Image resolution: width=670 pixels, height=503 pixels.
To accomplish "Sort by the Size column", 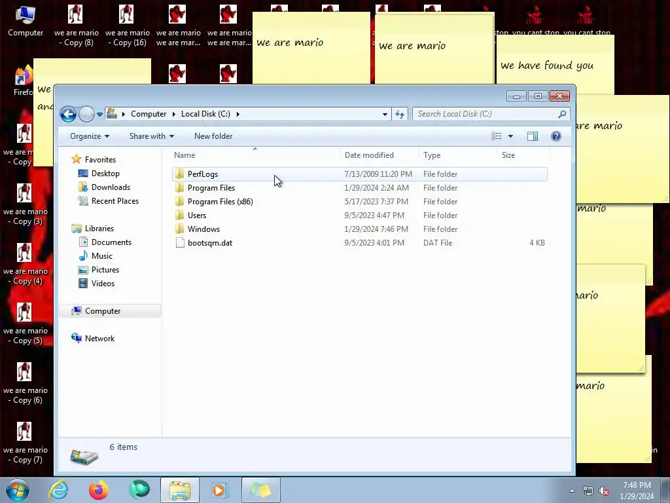I will tap(523, 155).
